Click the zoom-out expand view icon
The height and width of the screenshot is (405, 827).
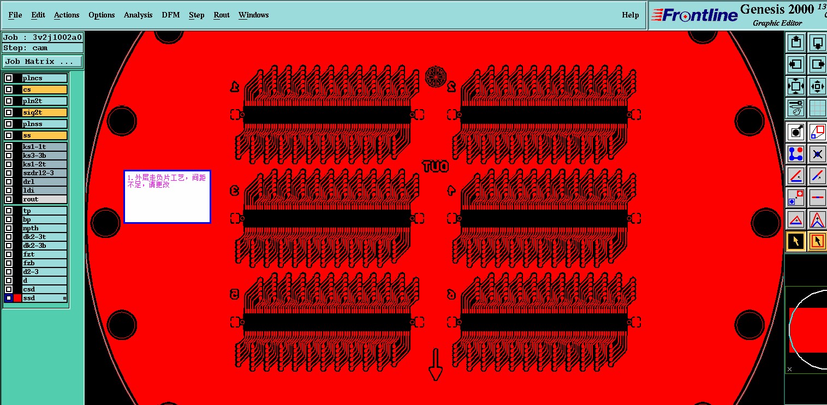click(795, 86)
